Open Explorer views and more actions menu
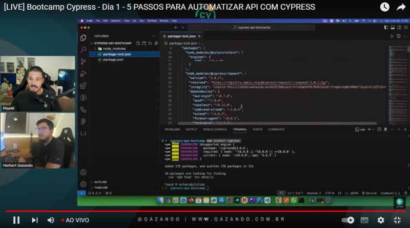The width and height of the screenshot is (410, 228). (154, 36)
